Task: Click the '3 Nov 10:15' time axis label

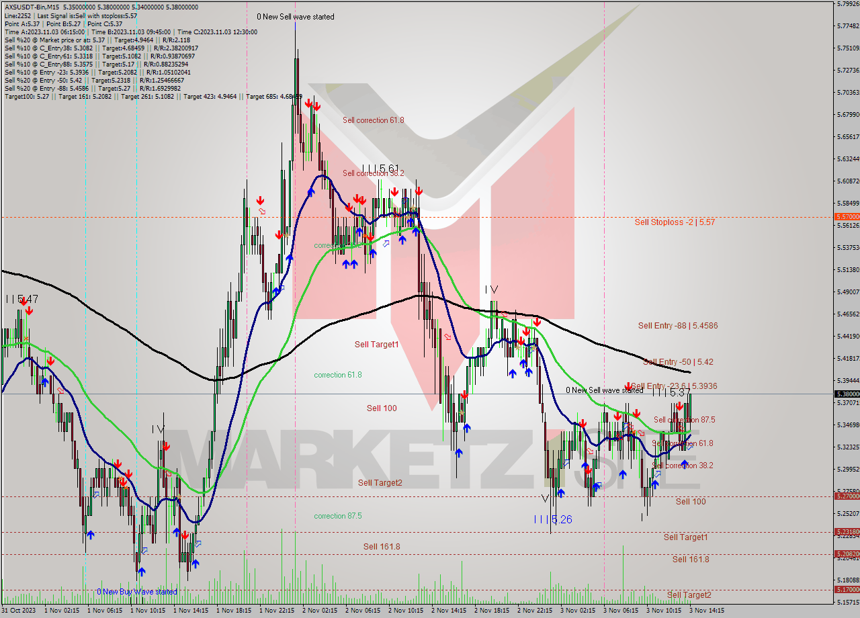Action: pos(664,611)
